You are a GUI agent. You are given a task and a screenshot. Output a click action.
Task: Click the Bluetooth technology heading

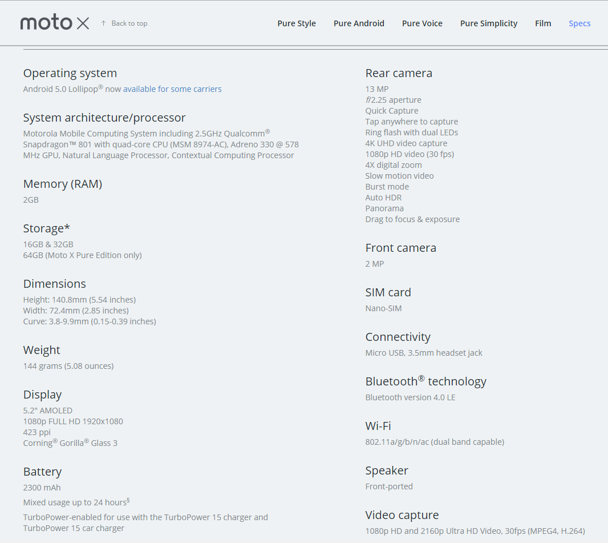pyautogui.click(x=425, y=381)
